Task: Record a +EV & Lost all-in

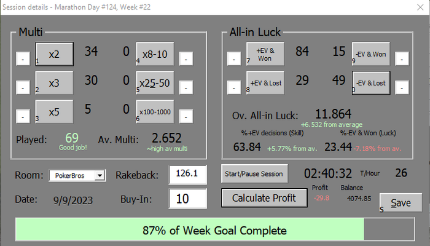Action: 265,82
